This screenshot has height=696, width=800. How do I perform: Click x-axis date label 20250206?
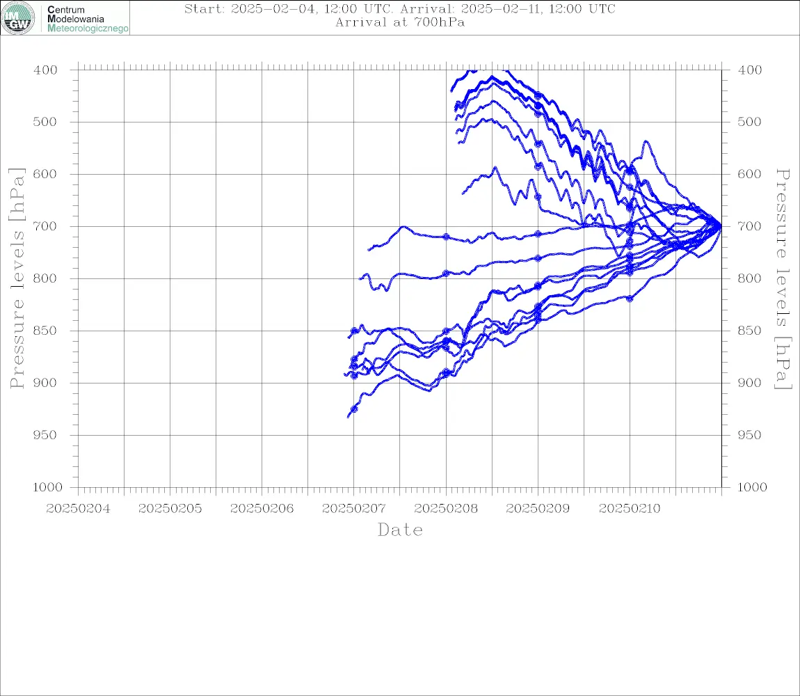(262, 509)
